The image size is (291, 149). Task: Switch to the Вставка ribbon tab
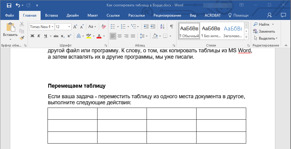(51, 15)
